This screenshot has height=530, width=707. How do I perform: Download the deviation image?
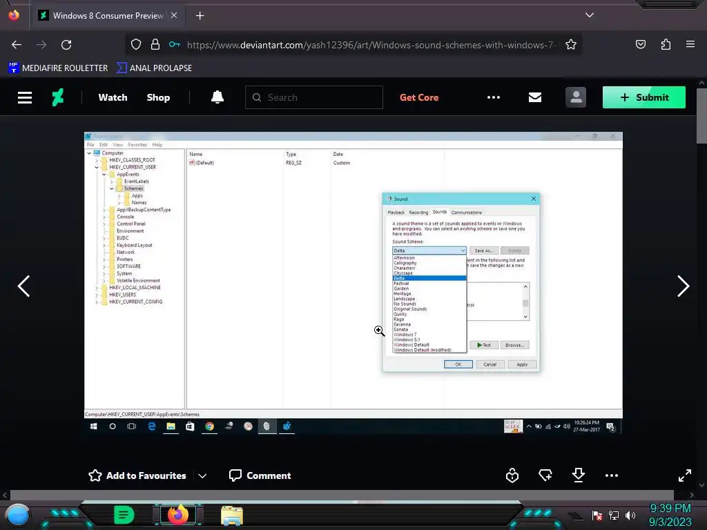tap(578, 475)
